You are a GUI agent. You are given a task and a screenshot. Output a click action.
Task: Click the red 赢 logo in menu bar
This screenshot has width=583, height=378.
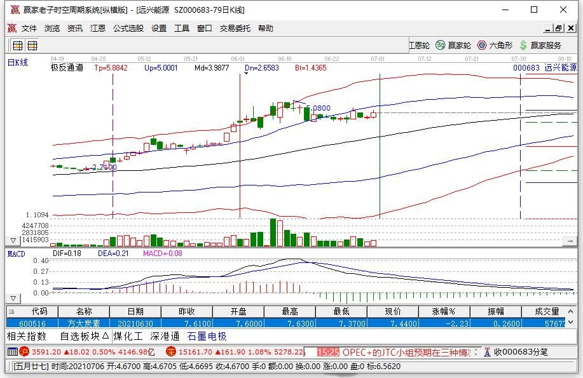(x=12, y=28)
